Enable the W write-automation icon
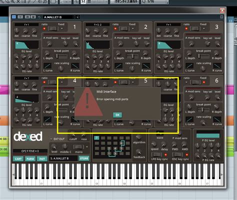Image resolution: width=237 pixels, height=200 pixels. [33, 17]
